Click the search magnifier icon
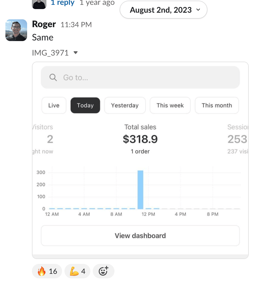 (53, 78)
